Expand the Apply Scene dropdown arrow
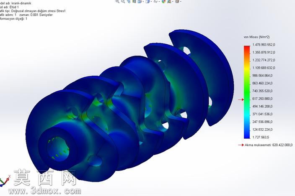The height and width of the screenshot is (196, 295). tap(173, 2)
